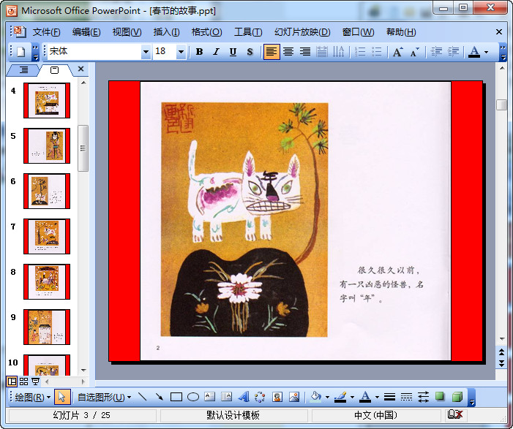Select the Arrow drawing tool
The image size is (513, 429).
[x=160, y=398]
